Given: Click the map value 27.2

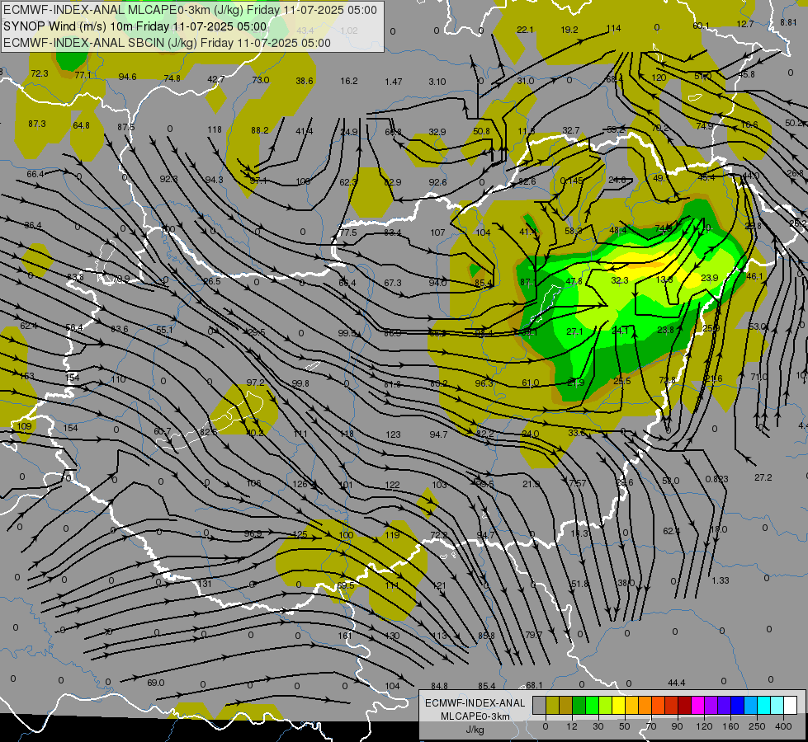Looking at the screenshot, I should (x=763, y=477).
